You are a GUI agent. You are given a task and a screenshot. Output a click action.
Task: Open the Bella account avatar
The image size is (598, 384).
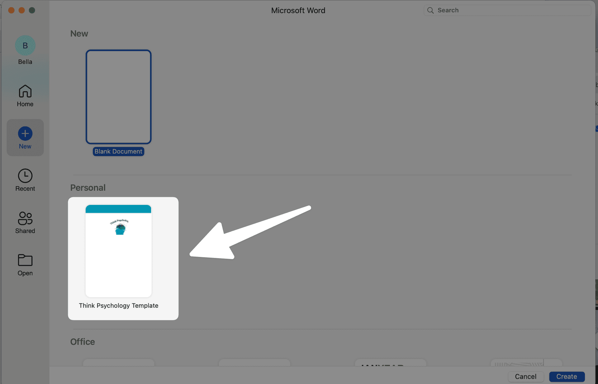coord(25,45)
